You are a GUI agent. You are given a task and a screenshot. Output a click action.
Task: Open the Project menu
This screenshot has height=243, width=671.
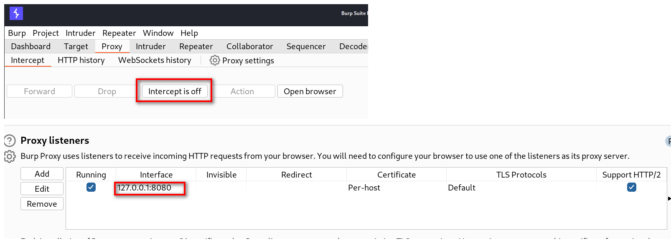46,33
